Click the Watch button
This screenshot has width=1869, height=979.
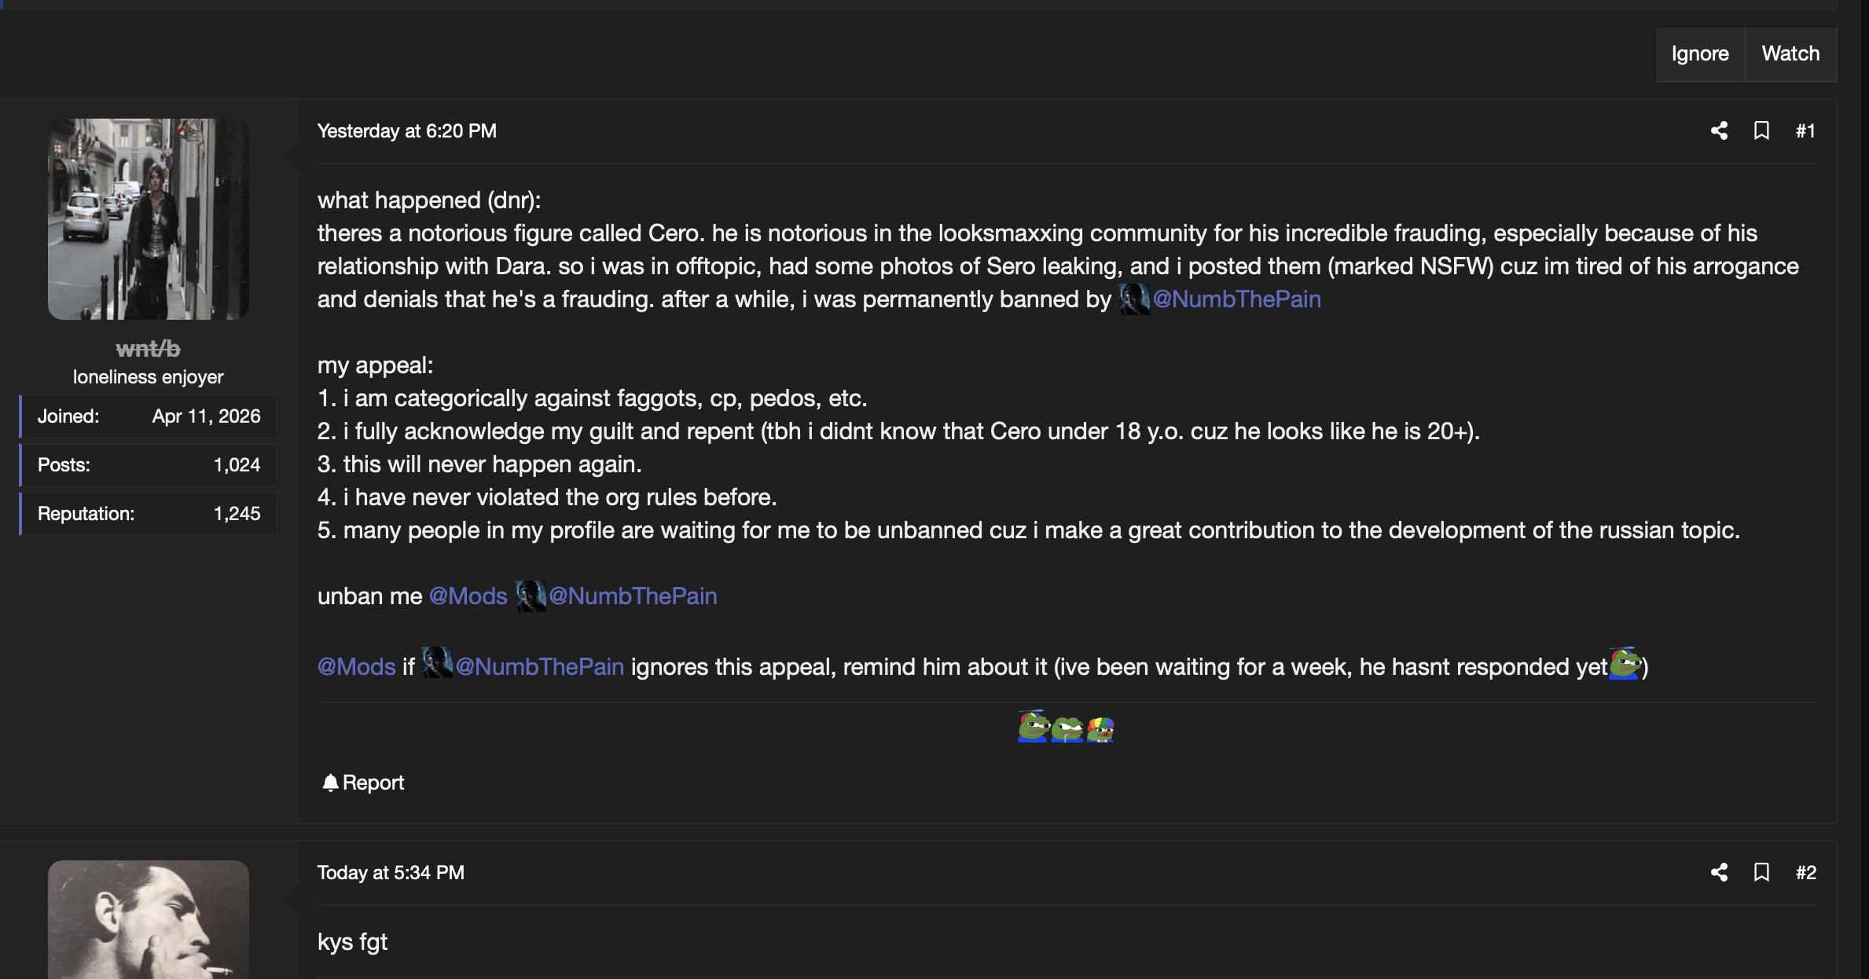tap(1790, 53)
